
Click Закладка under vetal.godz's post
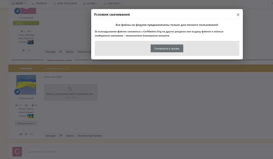[51, 136]
